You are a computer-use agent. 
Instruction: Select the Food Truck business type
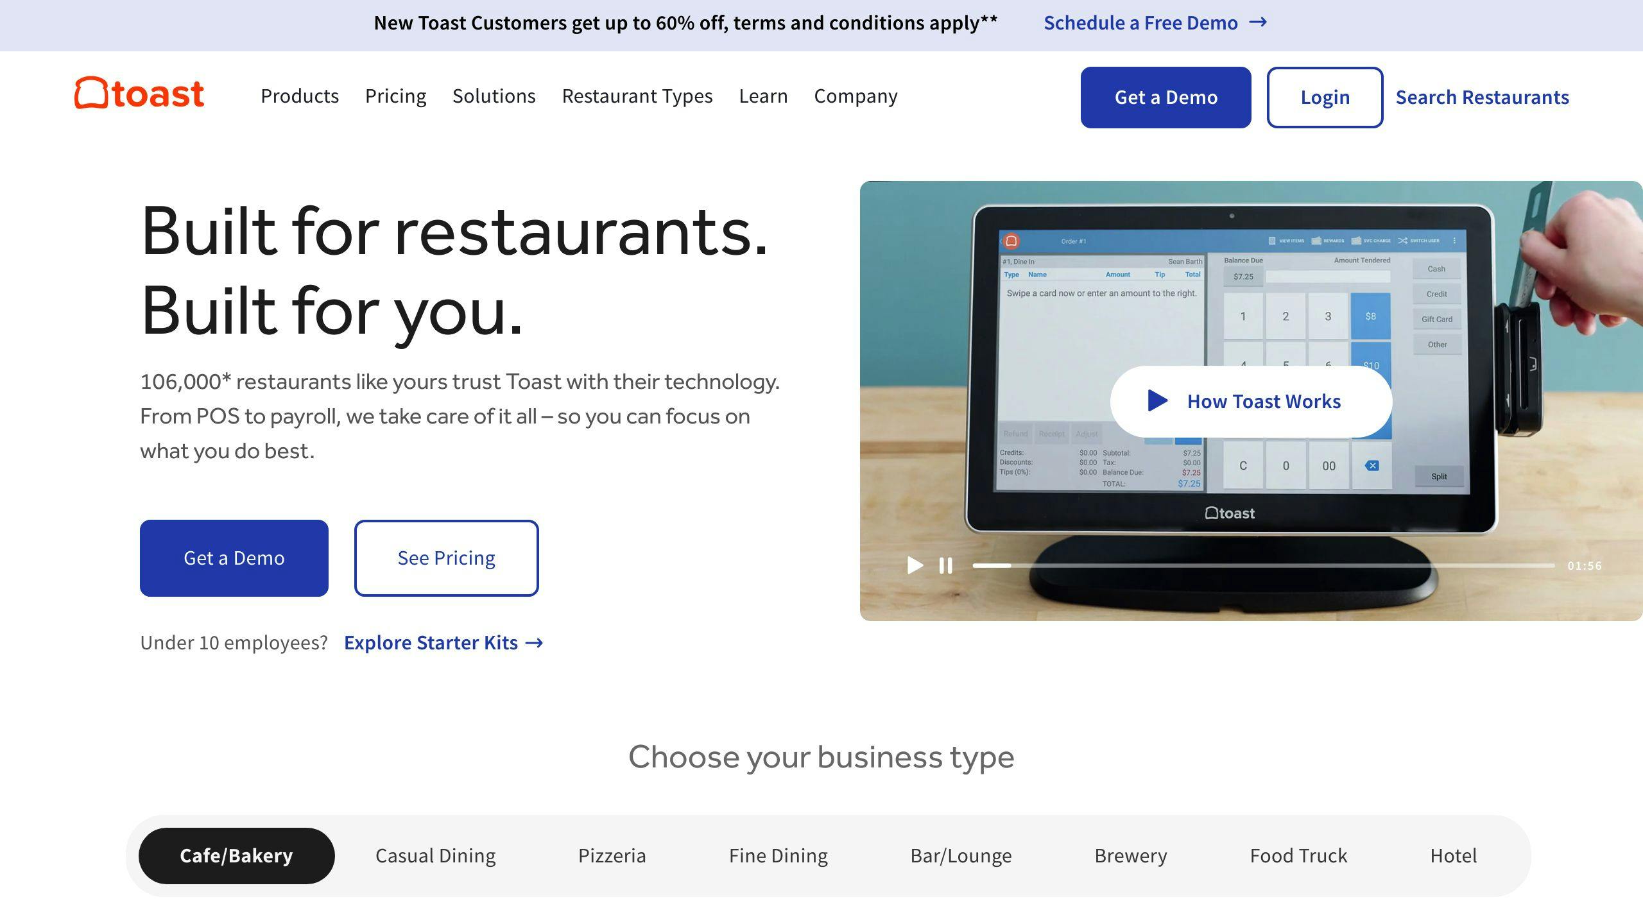point(1299,854)
